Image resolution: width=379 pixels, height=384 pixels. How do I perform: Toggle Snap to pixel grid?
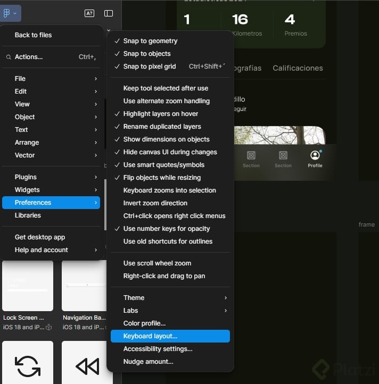pos(170,66)
